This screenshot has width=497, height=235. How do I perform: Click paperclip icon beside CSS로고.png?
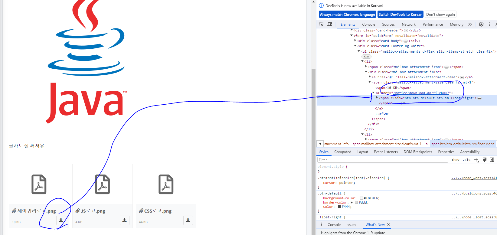141,211
